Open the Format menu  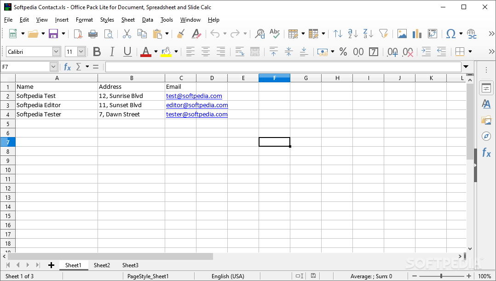click(x=84, y=20)
